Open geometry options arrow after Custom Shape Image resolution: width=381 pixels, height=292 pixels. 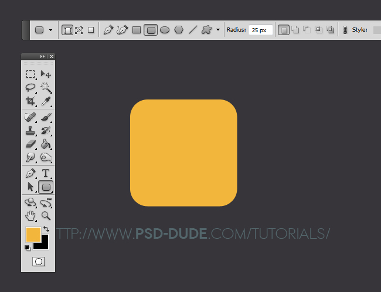(218, 30)
